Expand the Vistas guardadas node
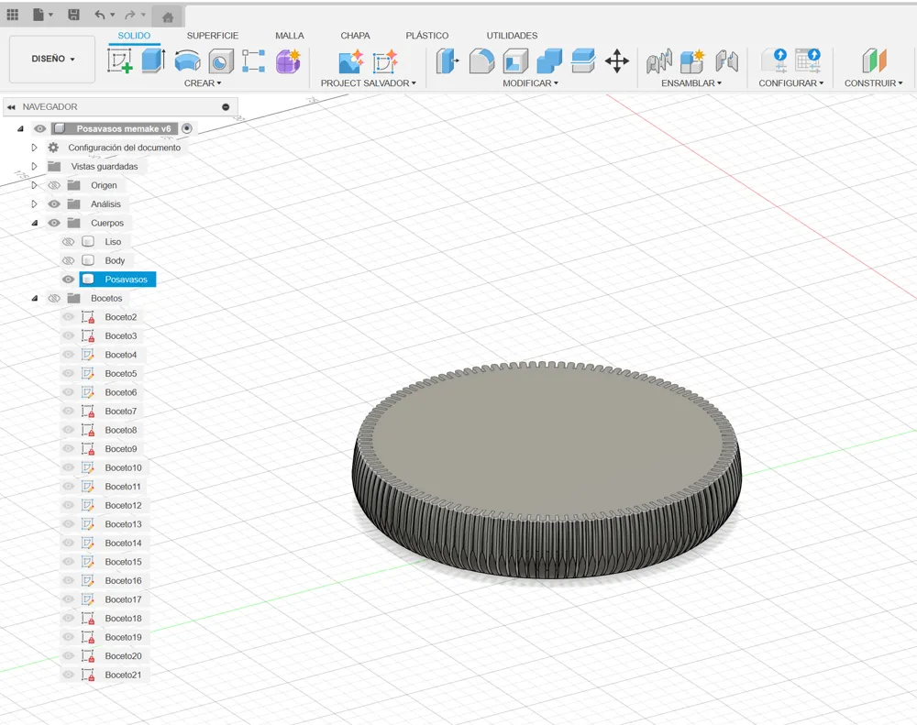The height and width of the screenshot is (725, 917). click(x=34, y=166)
